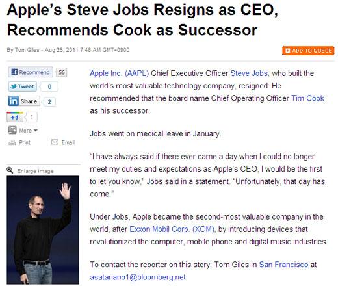Add article to queue
The image size is (338, 286).
308,51
